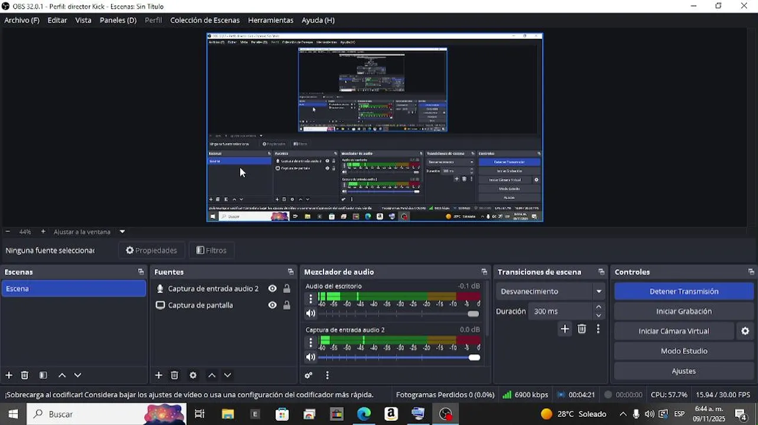The width and height of the screenshot is (758, 425).
Task: Open preview scaling dropdown next to Ajustar
Action: [122, 232]
